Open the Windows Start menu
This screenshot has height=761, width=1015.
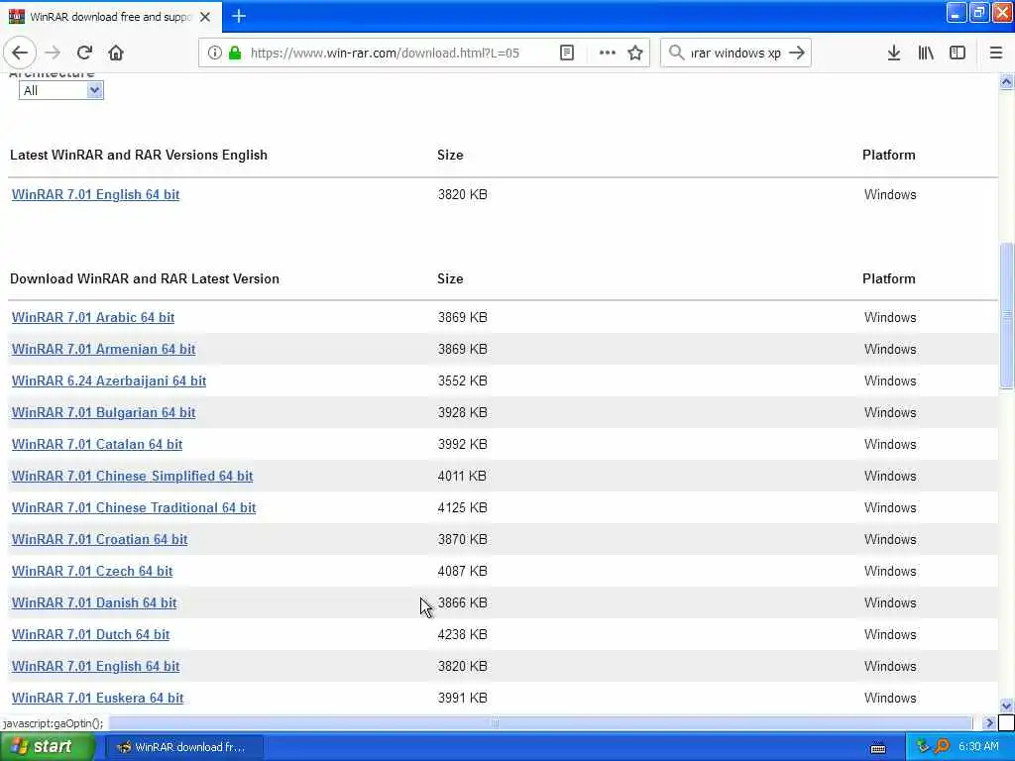pos(47,747)
